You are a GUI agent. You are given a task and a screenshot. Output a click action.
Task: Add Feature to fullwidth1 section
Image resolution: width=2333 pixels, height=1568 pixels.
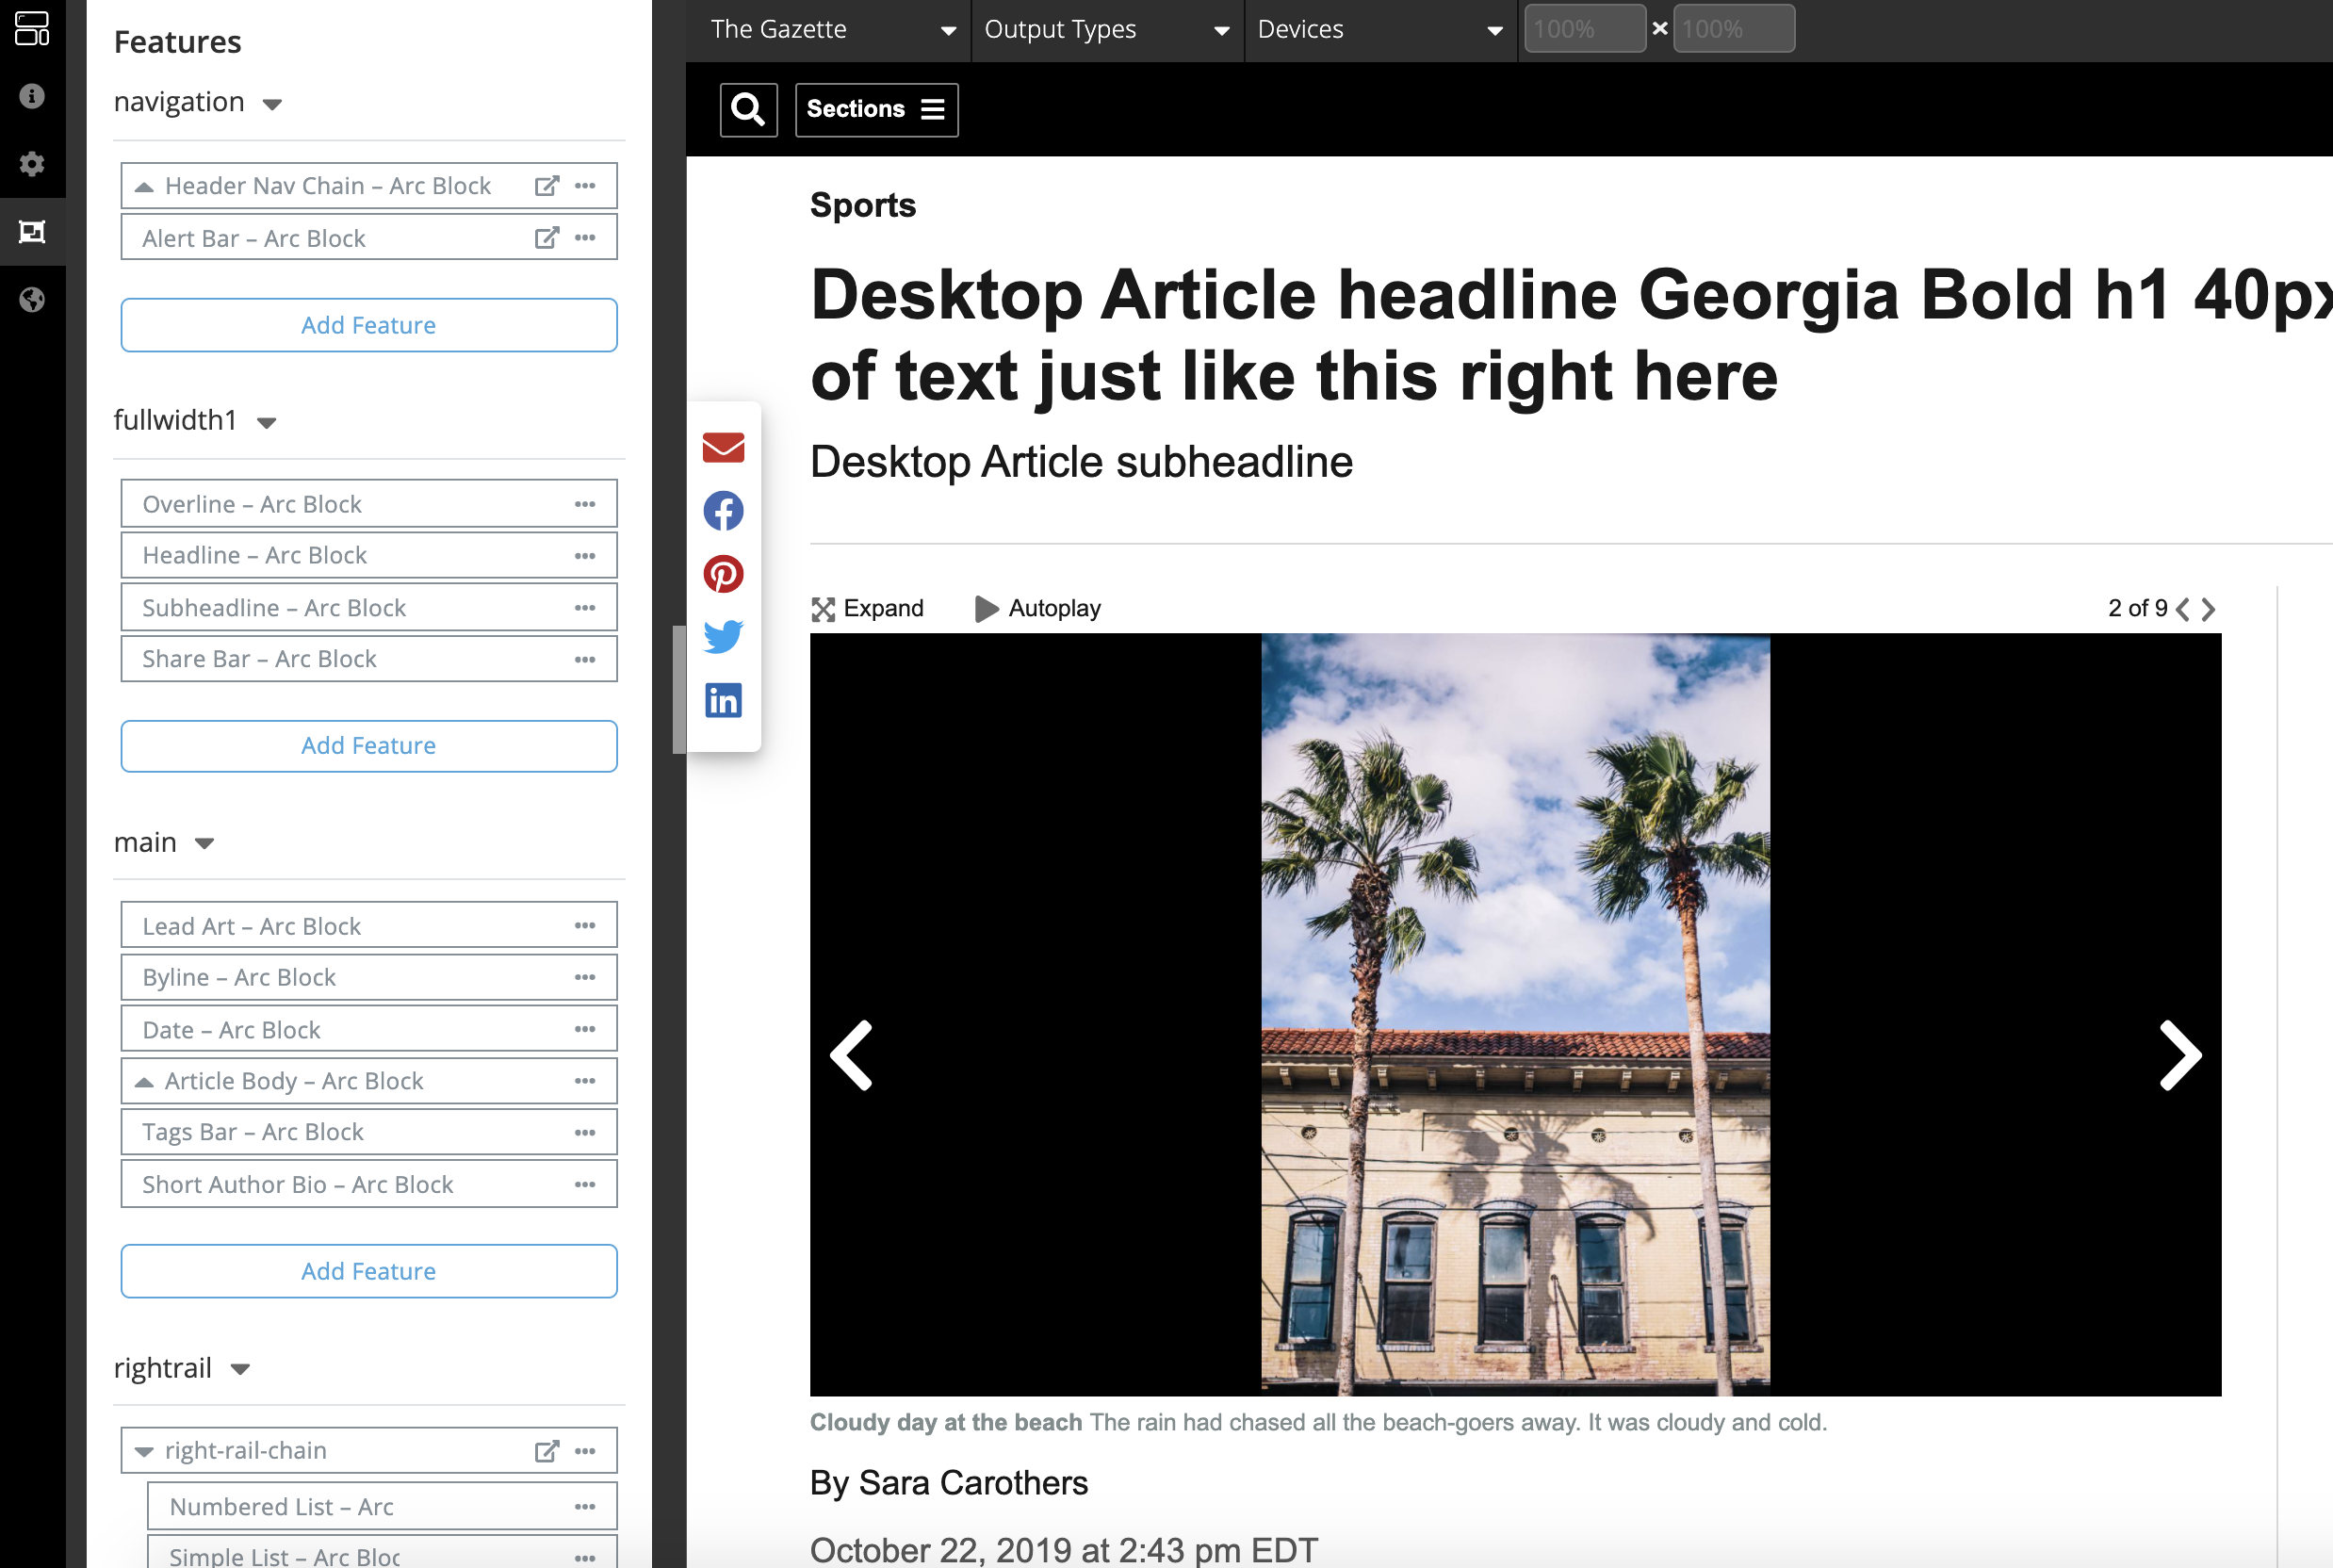[369, 746]
